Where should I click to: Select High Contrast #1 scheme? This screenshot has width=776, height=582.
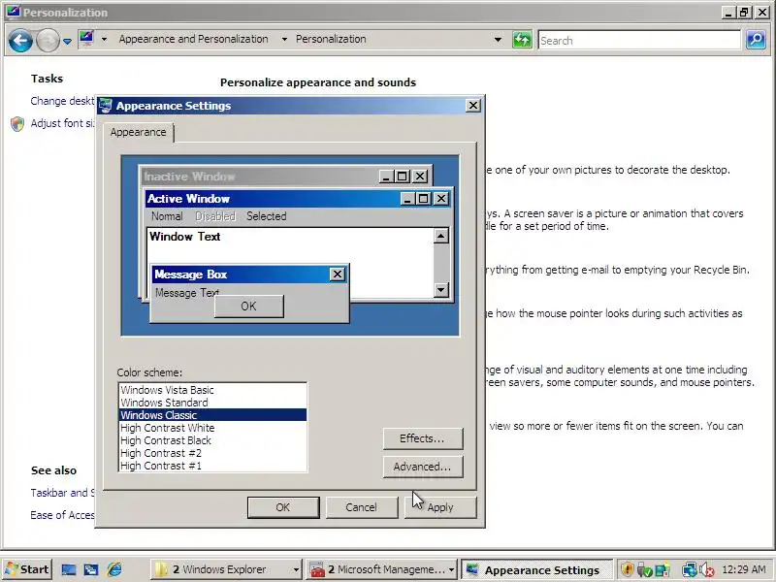click(212, 466)
